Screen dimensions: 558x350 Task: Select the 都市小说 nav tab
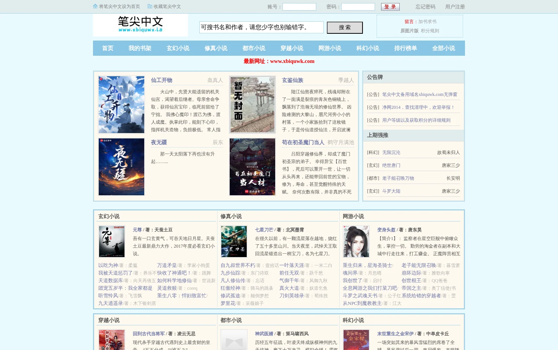click(254, 48)
